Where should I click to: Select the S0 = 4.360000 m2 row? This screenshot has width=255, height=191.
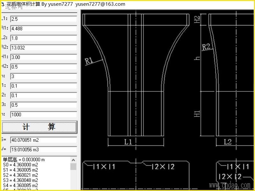click(20, 165)
